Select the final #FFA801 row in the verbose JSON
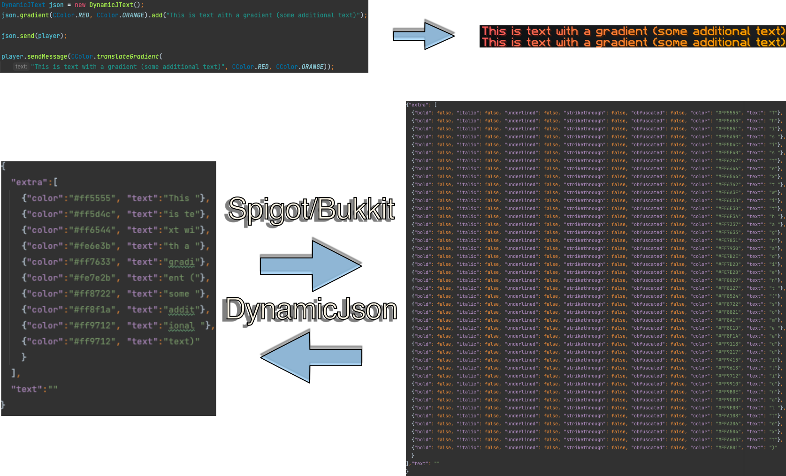 tap(594, 447)
